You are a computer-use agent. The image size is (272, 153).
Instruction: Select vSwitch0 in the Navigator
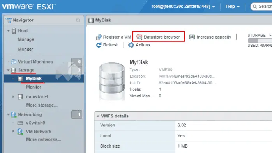pos(35,123)
